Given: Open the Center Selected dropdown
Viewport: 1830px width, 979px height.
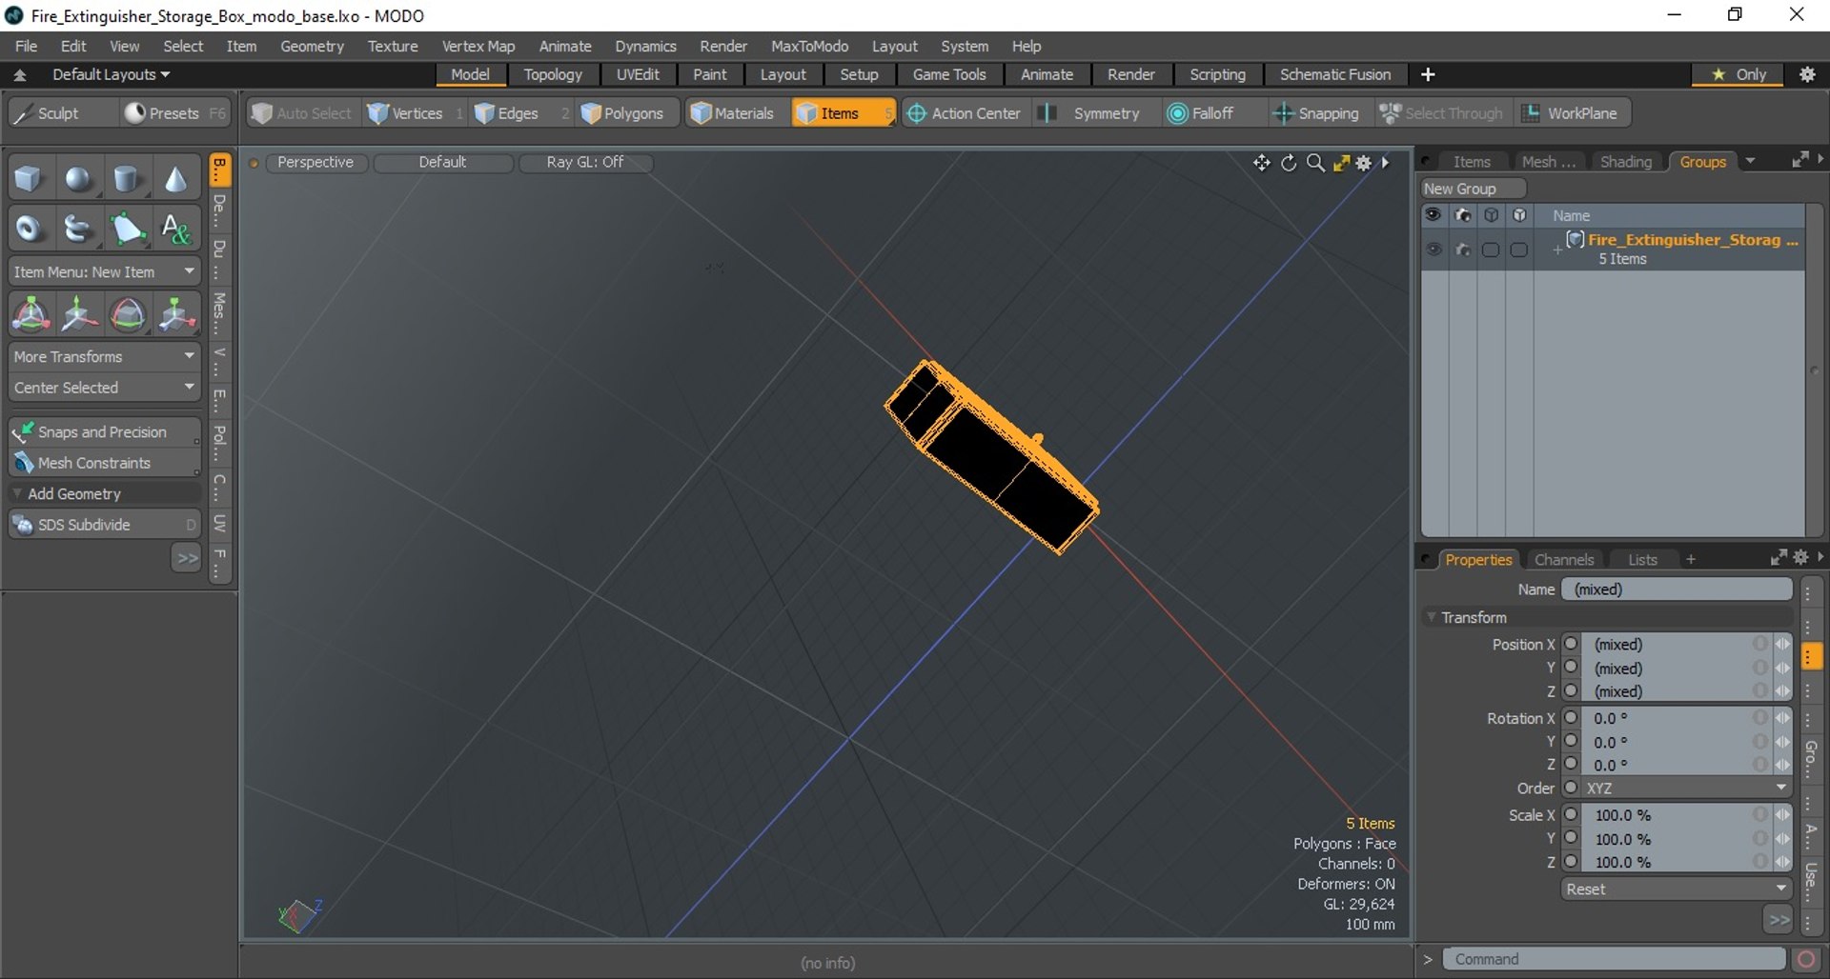Looking at the screenshot, I should pyautogui.click(x=105, y=388).
